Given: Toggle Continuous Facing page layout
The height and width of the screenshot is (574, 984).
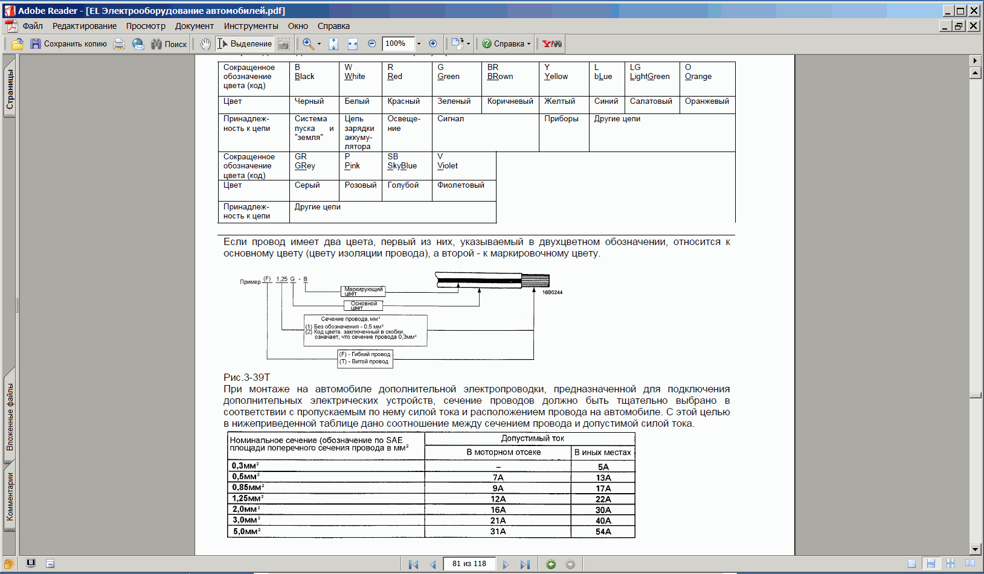Looking at the screenshot, I should click(x=950, y=564).
